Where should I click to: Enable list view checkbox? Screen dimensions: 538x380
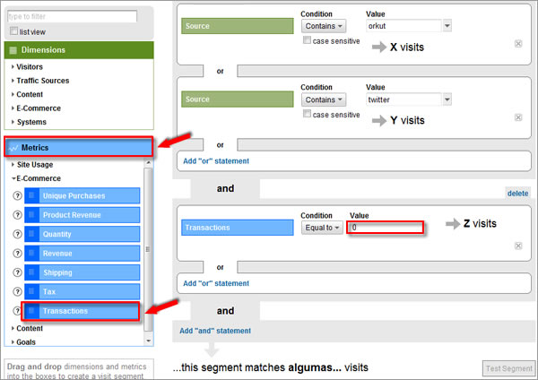pos(13,31)
